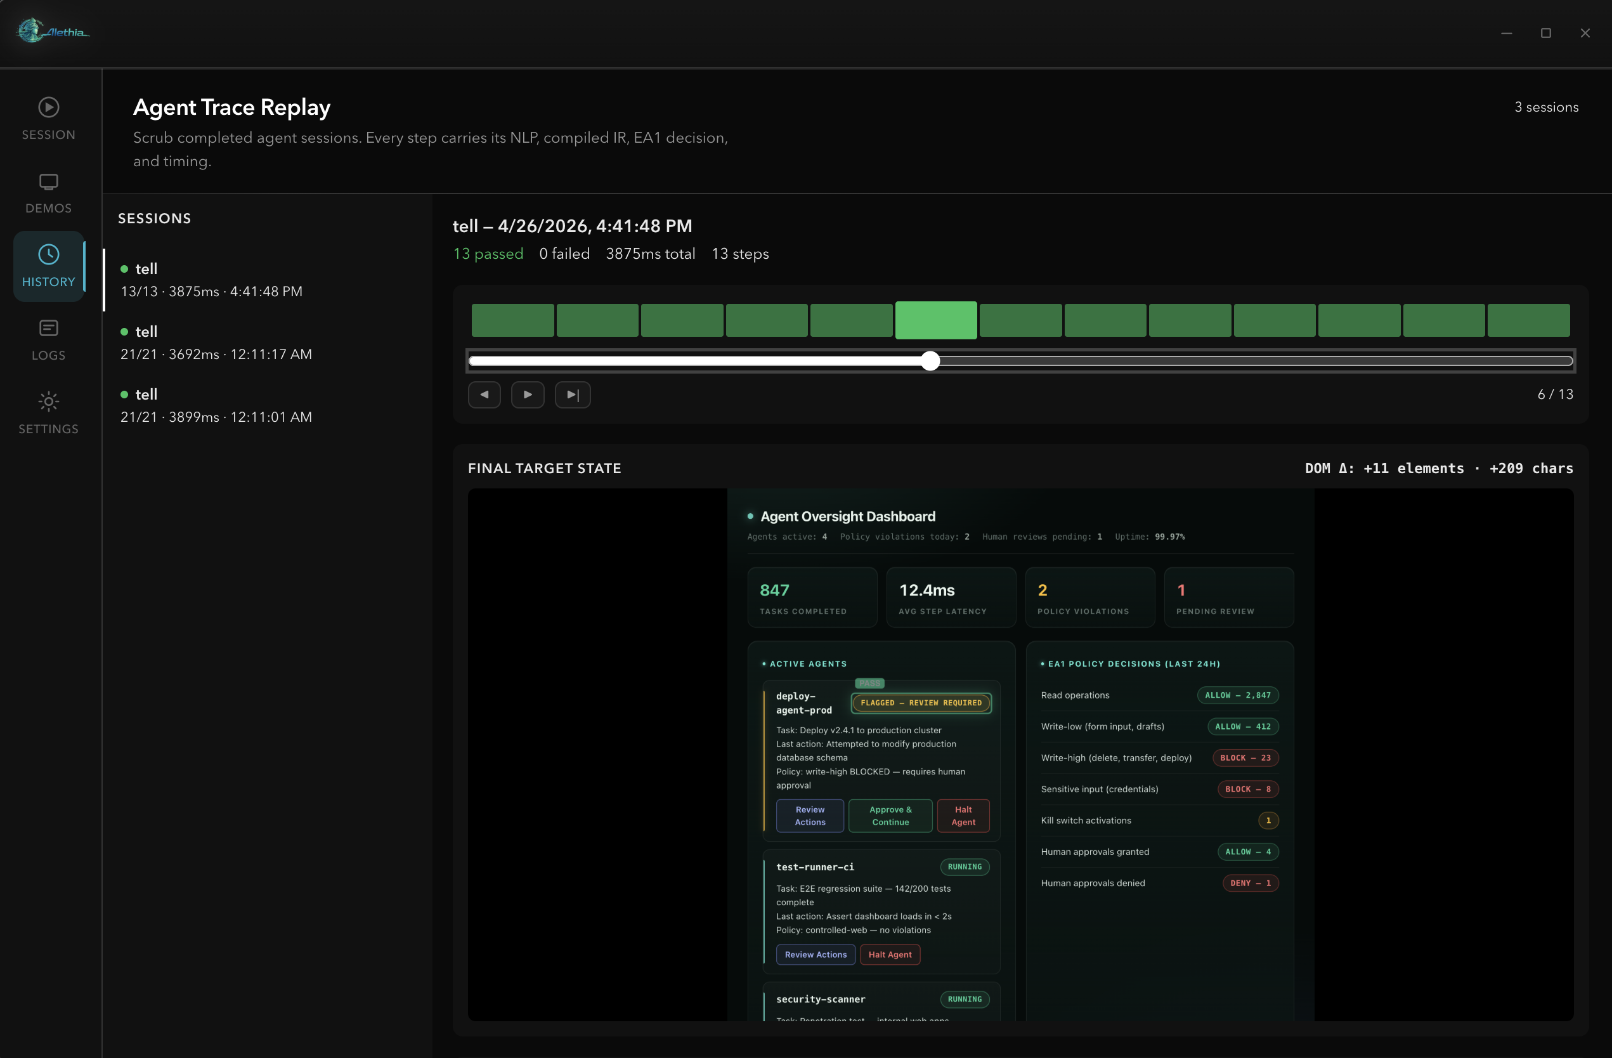
Task: Jump to step 5 timeline block
Action: [x=852, y=320]
